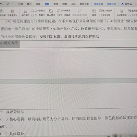Expand the quick access toolbar dropdown

[x=12, y=4]
